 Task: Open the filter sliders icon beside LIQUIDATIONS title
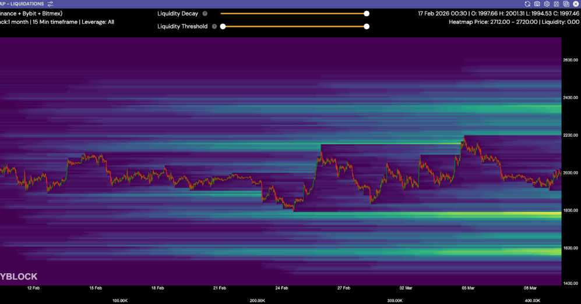pyautogui.click(x=50, y=3)
